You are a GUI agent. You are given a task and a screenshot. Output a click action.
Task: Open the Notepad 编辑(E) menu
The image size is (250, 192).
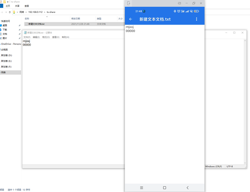(x=36, y=37)
